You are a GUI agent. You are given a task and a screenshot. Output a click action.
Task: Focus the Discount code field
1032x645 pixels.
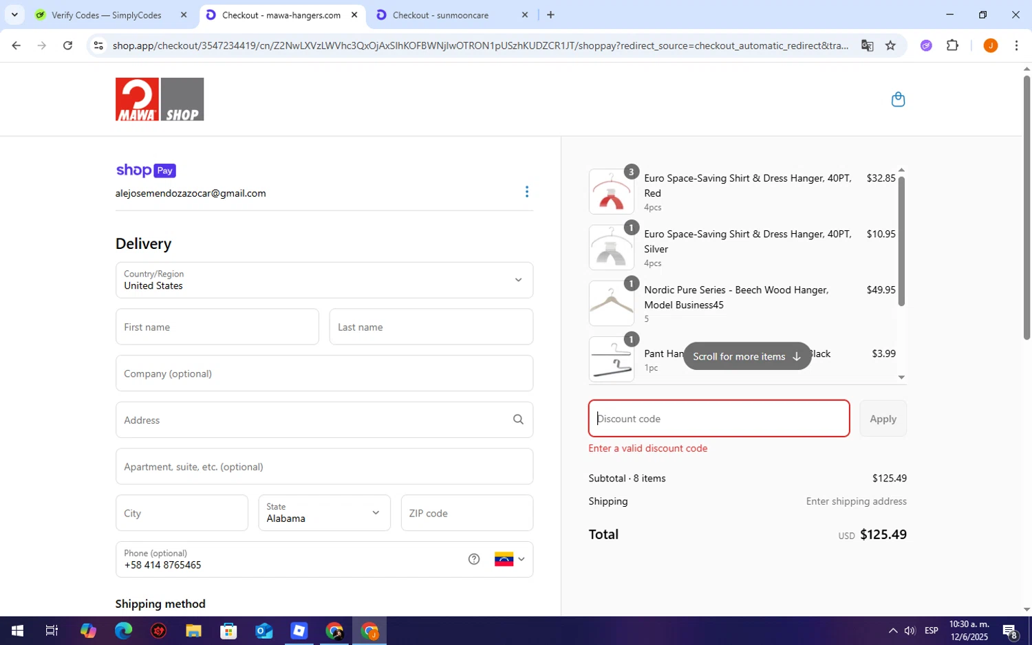pyautogui.click(x=719, y=419)
